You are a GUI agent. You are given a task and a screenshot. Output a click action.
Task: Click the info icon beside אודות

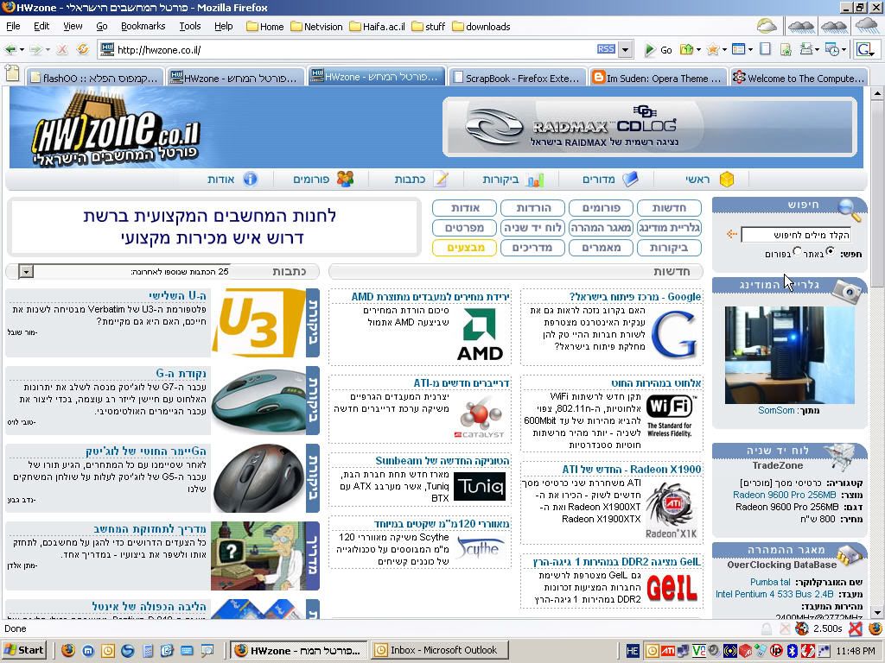click(250, 180)
